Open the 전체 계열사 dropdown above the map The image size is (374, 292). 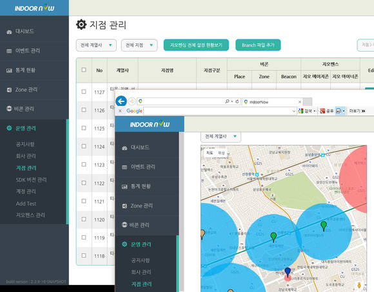pos(221,136)
